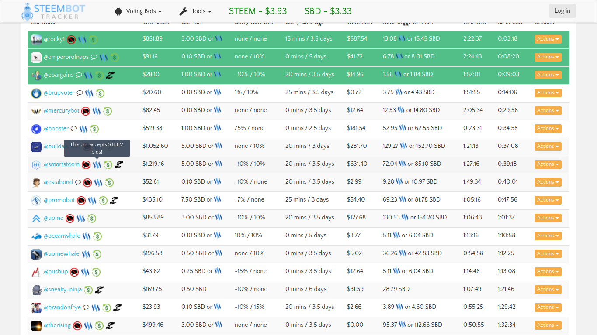Screen dimensions: 597x335
Task: Click the no-comments icon beside @mercurybot
Action: [x=86, y=111]
